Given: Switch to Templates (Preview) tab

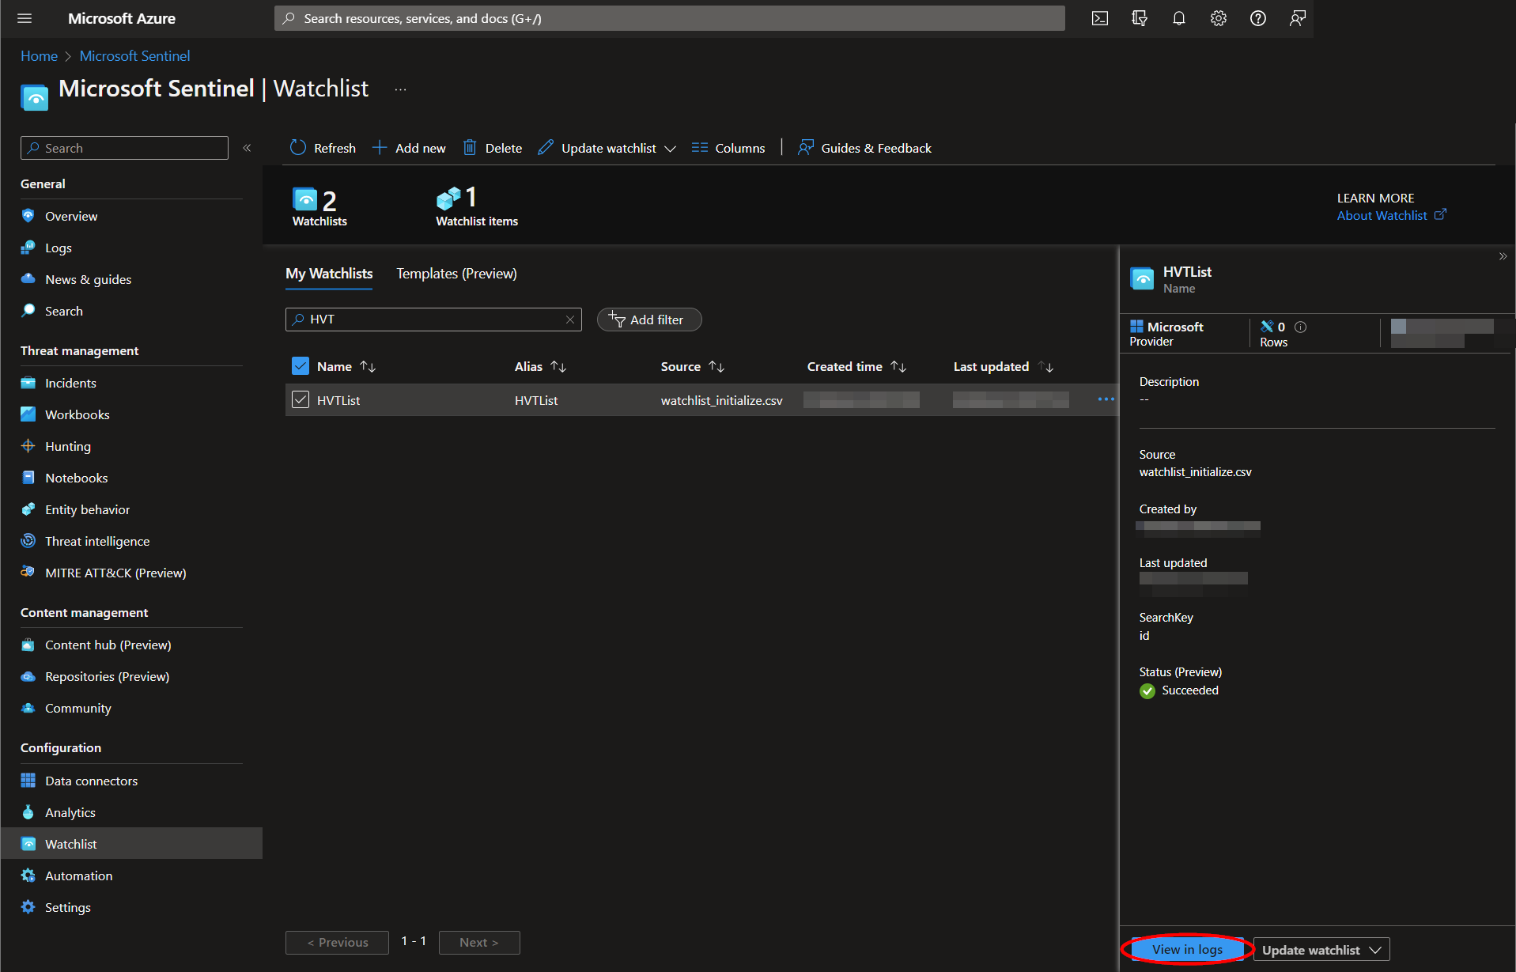Looking at the screenshot, I should click(x=456, y=274).
